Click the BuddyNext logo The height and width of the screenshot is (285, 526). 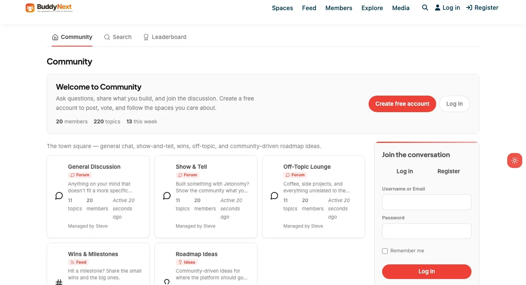pyautogui.click(x=49, y=8)
